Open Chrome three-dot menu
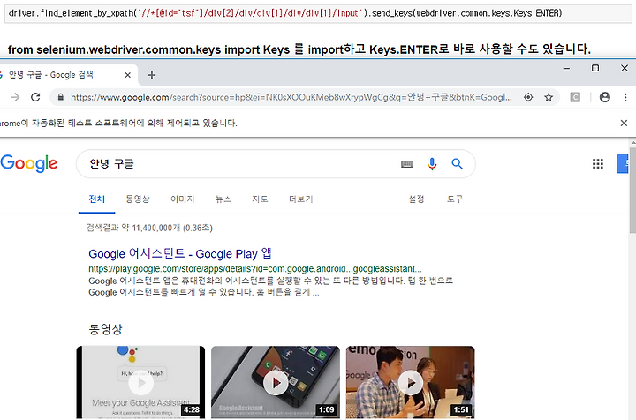The image size is (636, 420). point(625,97)
